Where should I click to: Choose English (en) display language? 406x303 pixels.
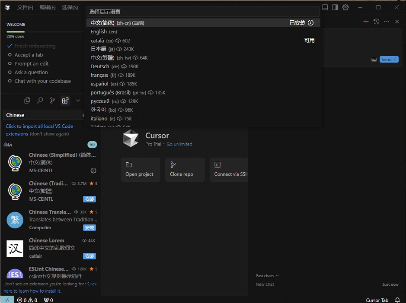coord(203,32)
